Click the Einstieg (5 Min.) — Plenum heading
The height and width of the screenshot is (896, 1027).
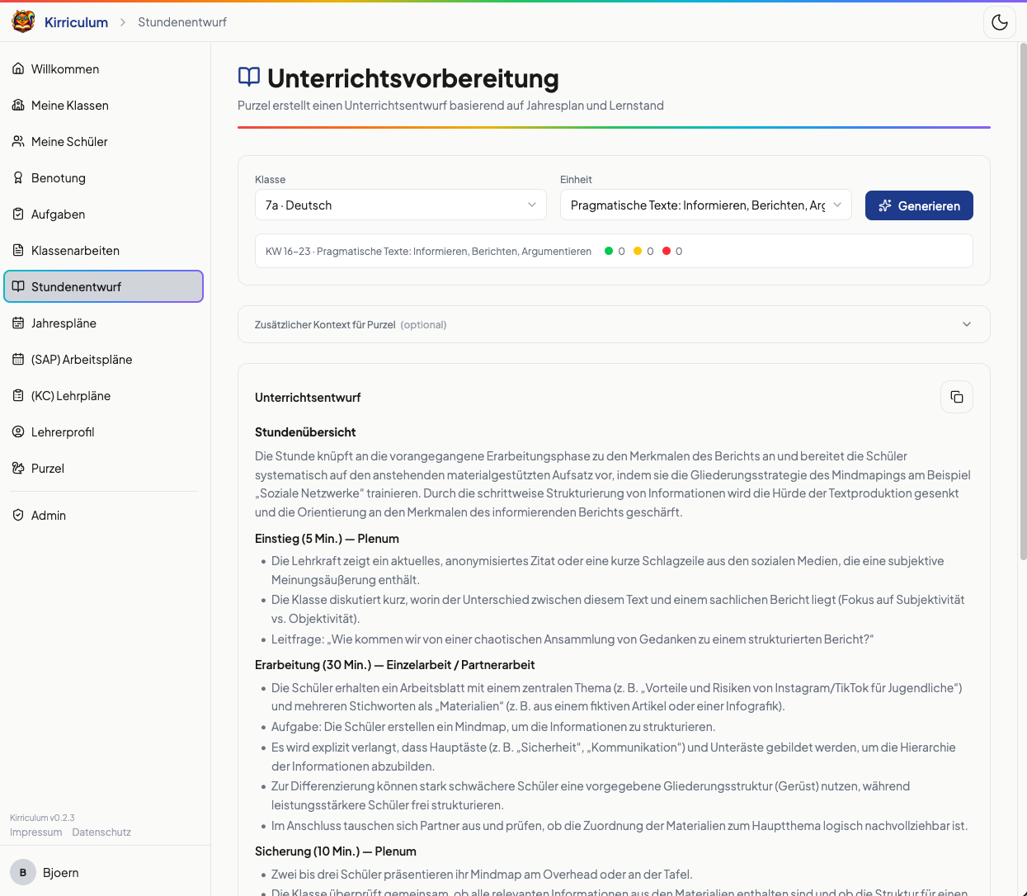(327, 538)
